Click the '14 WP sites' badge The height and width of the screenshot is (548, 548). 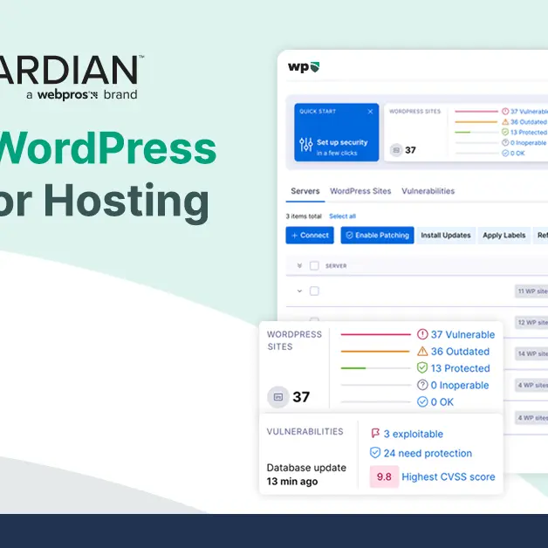coord(531,353)
